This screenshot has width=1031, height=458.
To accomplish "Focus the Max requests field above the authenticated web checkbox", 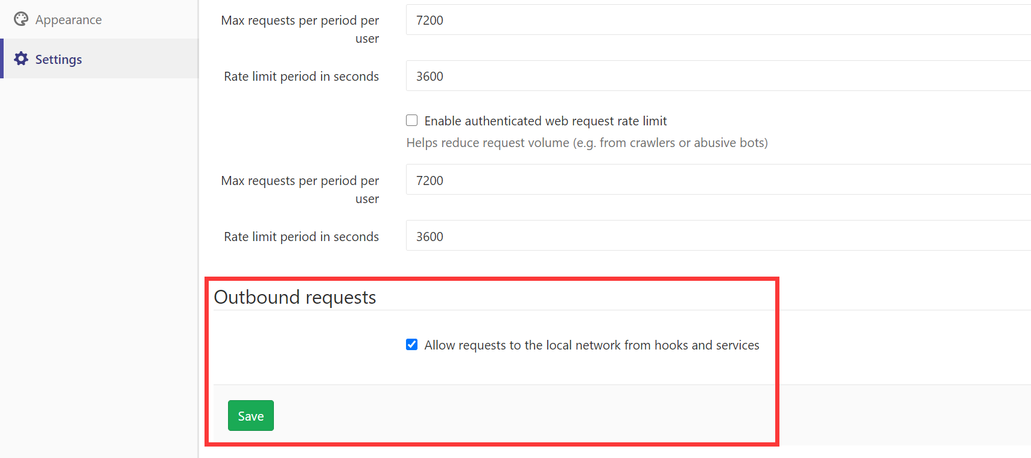I will click(719, 20).
